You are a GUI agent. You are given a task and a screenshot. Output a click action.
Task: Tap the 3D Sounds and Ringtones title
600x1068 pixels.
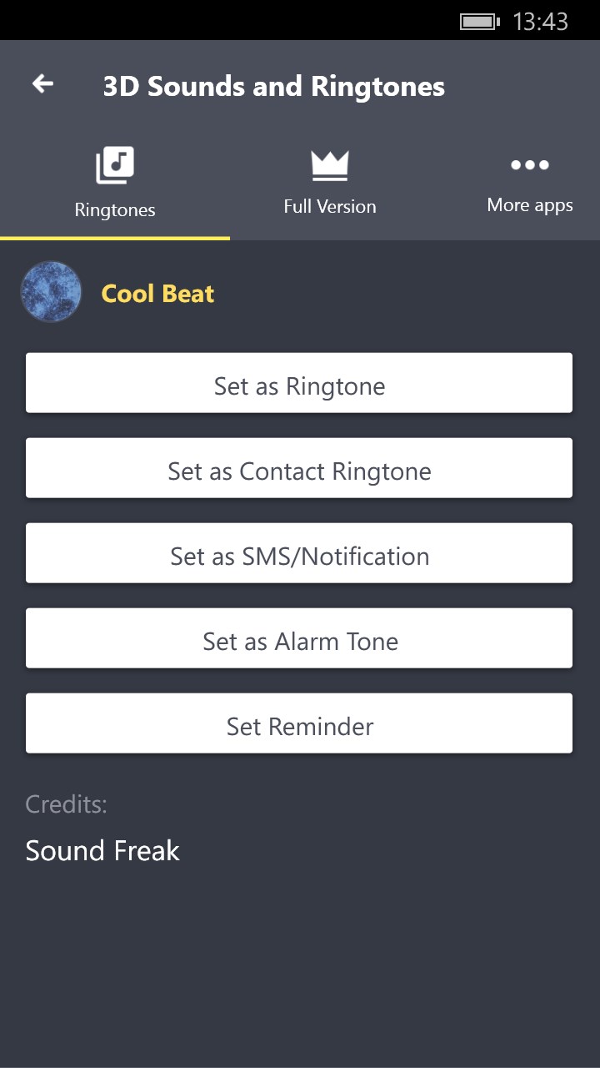pos(273,86)
